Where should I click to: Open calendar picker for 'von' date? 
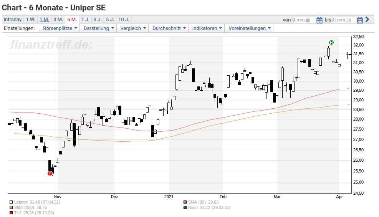coord(319,20)
